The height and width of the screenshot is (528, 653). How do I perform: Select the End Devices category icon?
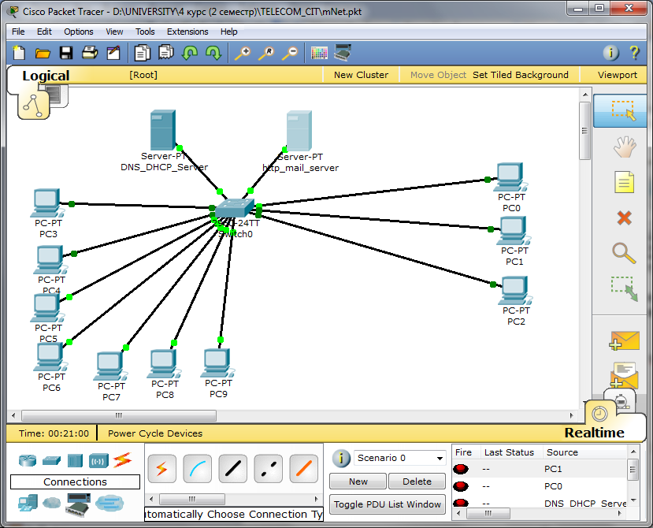(28, 504)
